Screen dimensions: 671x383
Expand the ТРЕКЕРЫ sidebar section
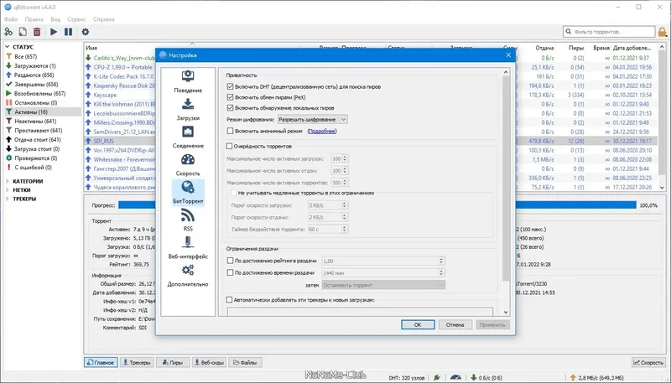point(8,199)
